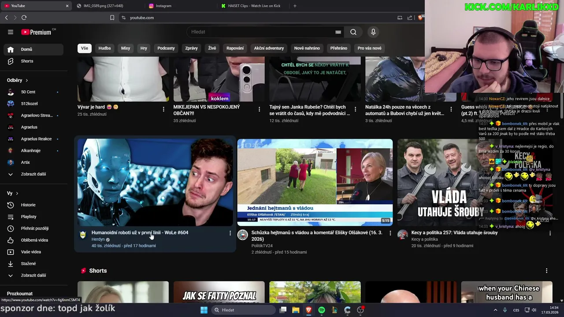The width and height of the screenshot is (564, 317).
Task: Select the Akční adventury filter chip
Action: tap(269, 48)
